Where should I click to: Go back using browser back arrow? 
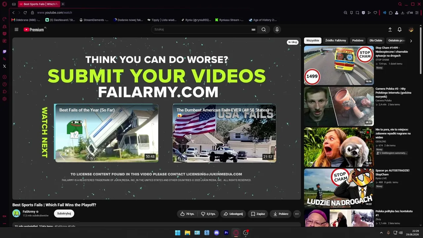coord(13,13)
